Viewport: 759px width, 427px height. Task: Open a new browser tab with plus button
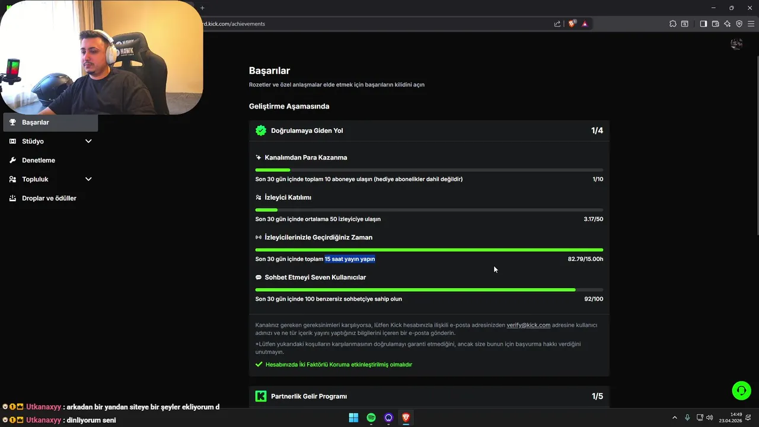[x=202, y=8]
